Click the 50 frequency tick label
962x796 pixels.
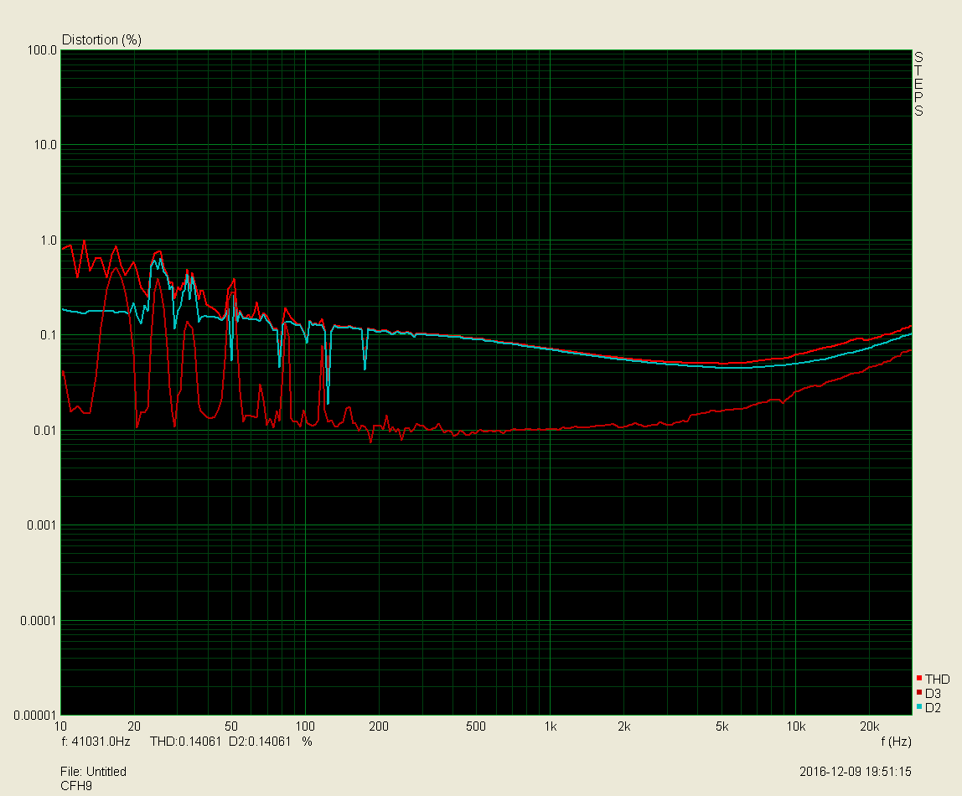pos(230,726)
